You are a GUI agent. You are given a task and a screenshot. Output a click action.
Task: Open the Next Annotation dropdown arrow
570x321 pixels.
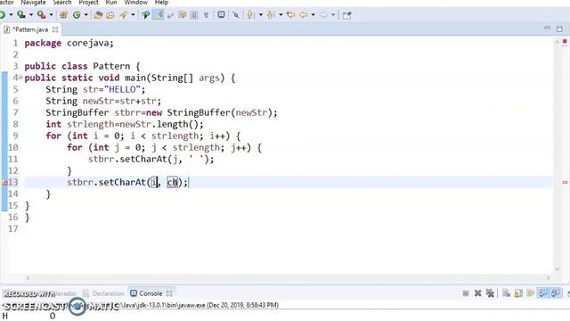pos(261,15)
